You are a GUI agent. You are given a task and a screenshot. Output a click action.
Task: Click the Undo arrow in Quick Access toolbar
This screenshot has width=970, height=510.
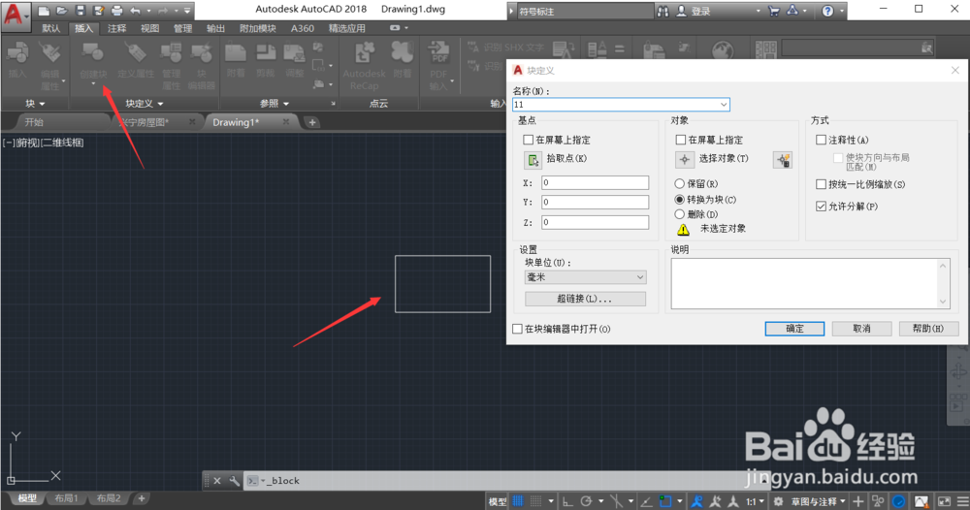point(136,11)
